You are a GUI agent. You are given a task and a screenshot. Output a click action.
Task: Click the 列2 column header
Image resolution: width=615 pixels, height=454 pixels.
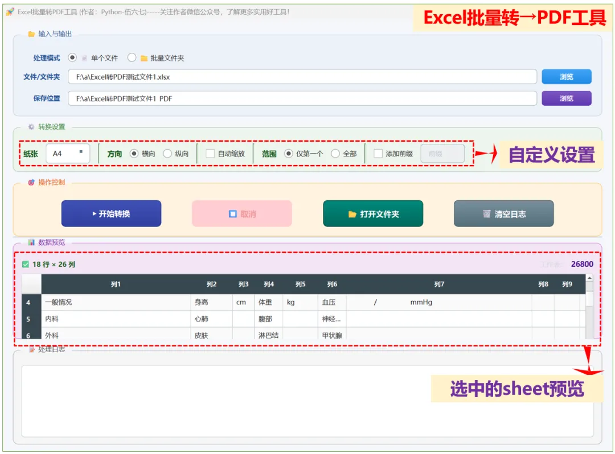[211, 284]
